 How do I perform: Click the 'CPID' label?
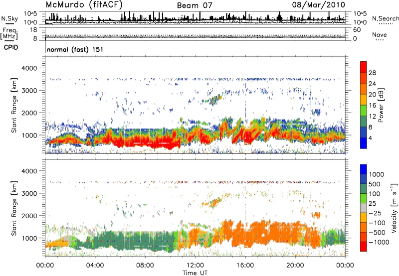11,47
